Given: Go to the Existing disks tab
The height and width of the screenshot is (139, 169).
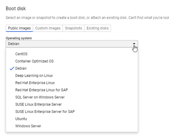Looking at the screenshot, I should (x=97, y=28).
